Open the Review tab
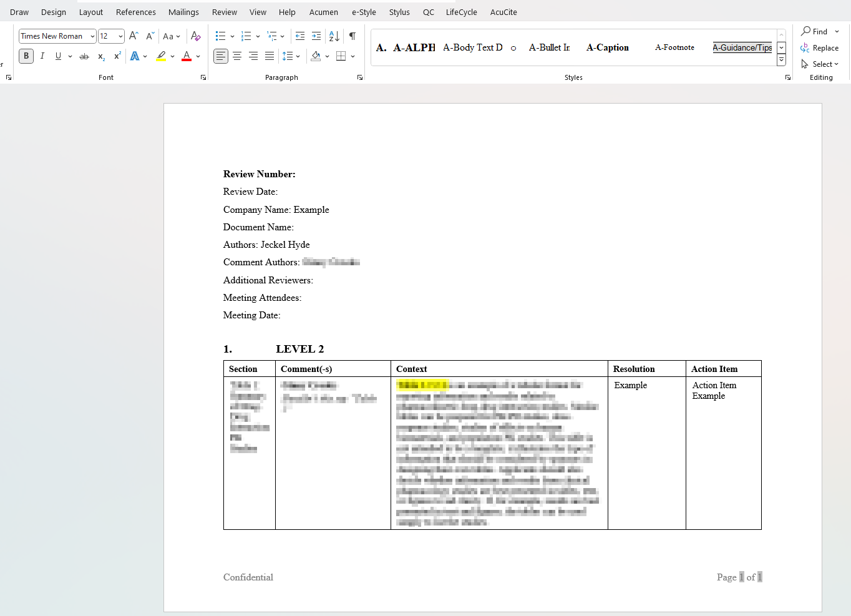This screenshot has height=616, width=851. coord(225,12)
